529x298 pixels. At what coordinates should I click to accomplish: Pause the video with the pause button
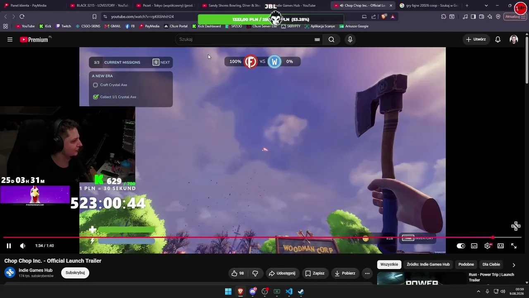coord(9,246)
